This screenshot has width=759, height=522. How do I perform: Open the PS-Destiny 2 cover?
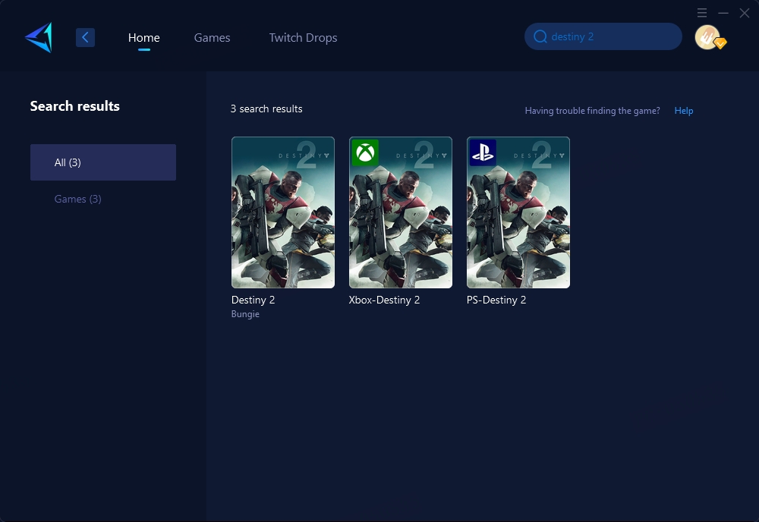(518, 212)
